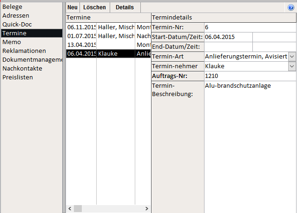Click the End-Datum/Zeit date field
This screenshot has height=213, width=297.
pos(228,46)
